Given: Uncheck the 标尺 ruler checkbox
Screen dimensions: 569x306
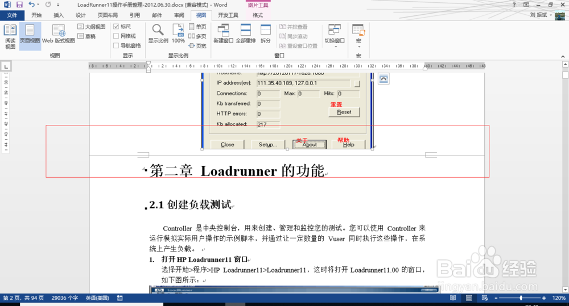Looking at the screenshot, I should coord(116,27).
